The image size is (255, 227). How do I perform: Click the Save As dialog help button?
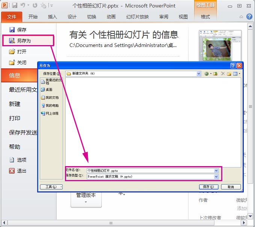[233, 65]
